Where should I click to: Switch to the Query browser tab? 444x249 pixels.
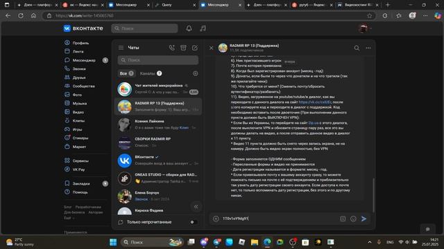(x=176, y=5)
